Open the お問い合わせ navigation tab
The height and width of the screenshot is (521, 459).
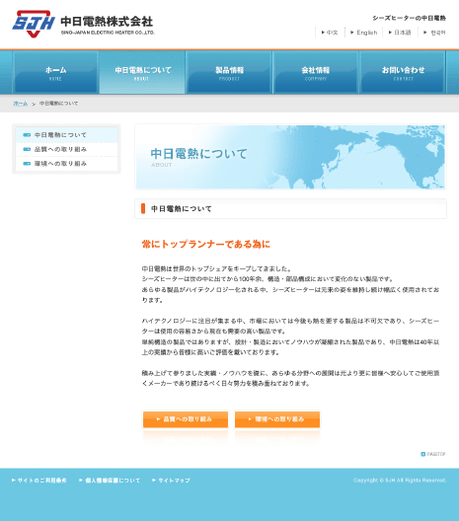(403, 72)
